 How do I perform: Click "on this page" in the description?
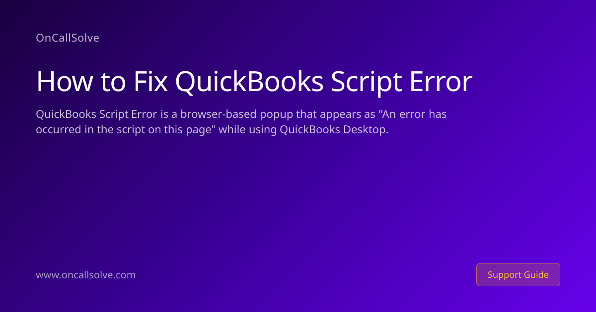coord(181,130)
